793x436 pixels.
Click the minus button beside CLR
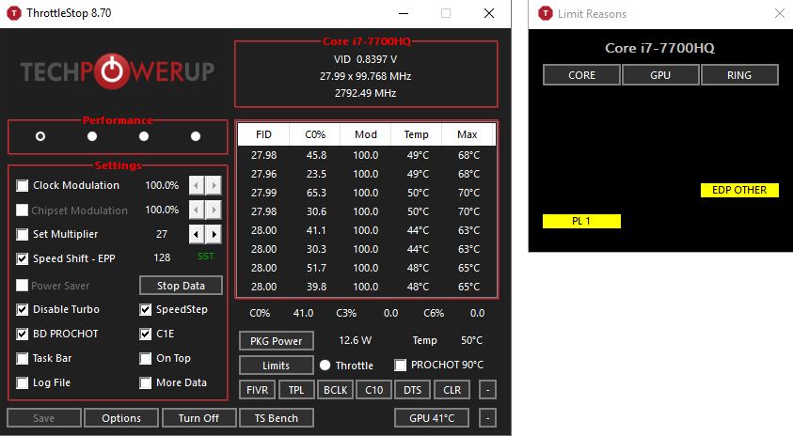point(487,390)
